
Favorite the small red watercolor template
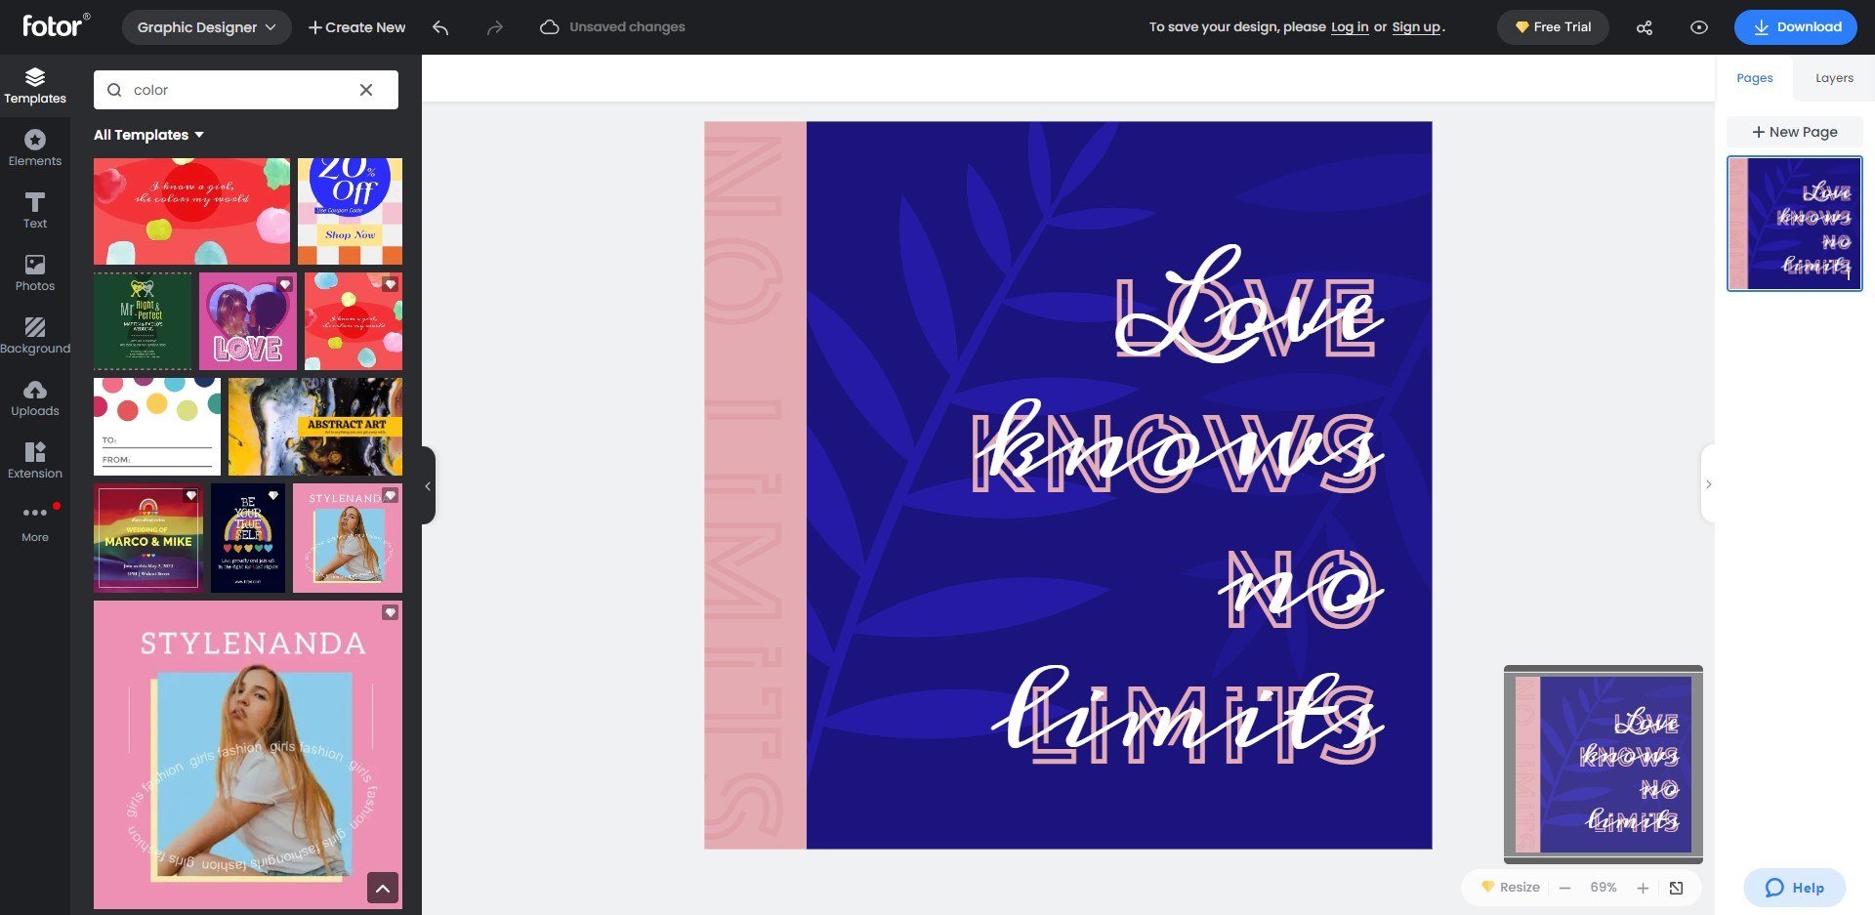click(390, 284)
